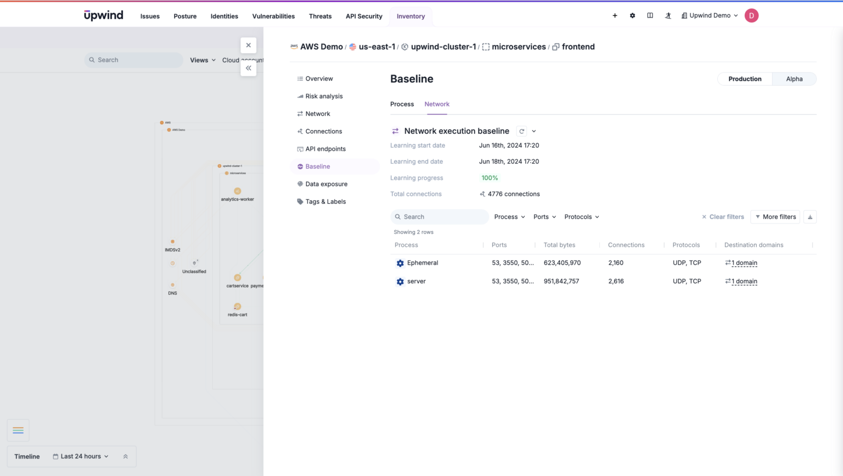Download the baseline connections table
Viewport: 843px width, 476px height.
click(810, 216)
